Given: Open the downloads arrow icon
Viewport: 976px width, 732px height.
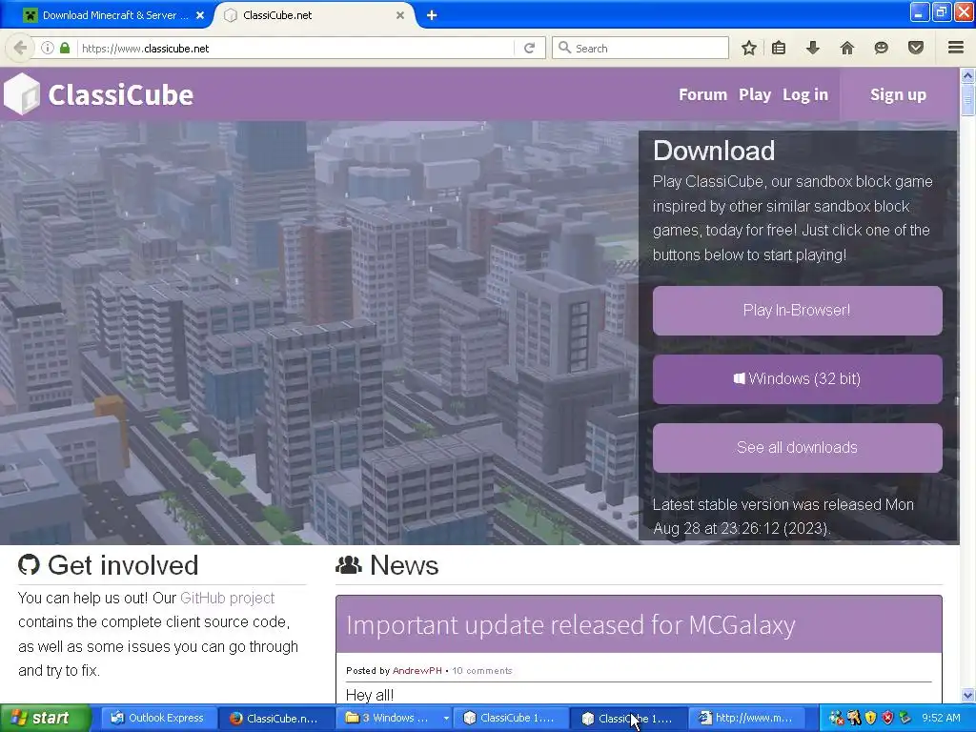Looking at the screenshot, I should point(813,48).
